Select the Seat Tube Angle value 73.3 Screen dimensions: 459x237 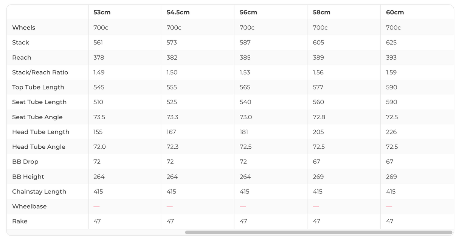pos(172,117)
